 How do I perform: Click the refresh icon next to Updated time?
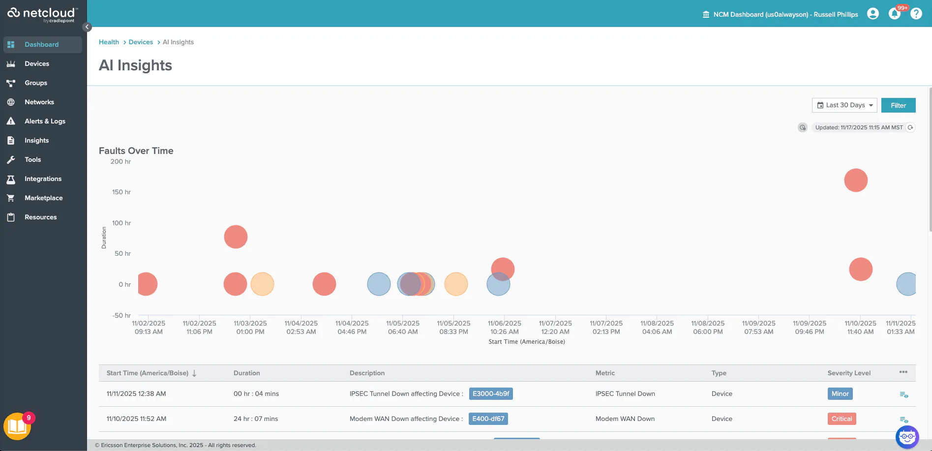click(x=910, y=127)
